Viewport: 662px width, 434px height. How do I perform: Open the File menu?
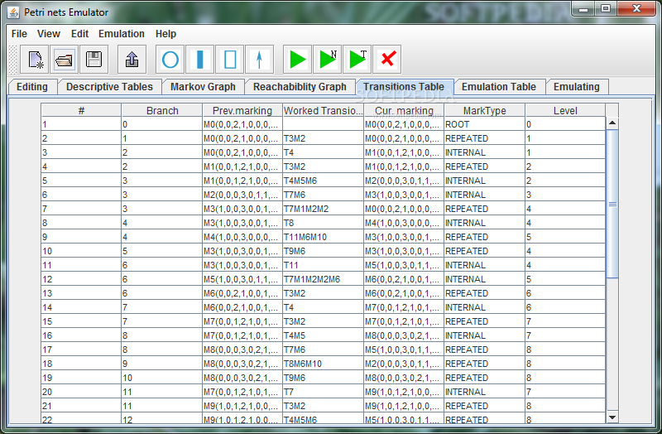[x=19, y=34]
